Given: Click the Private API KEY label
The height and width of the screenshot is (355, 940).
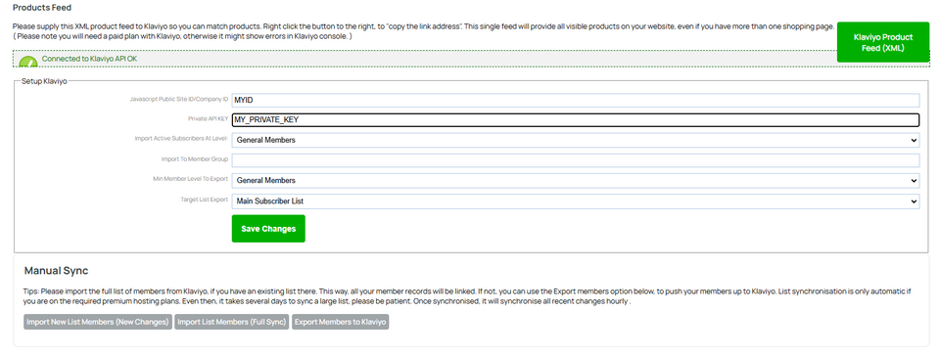Looking at the screenshot, I should [x=208, y=119].
